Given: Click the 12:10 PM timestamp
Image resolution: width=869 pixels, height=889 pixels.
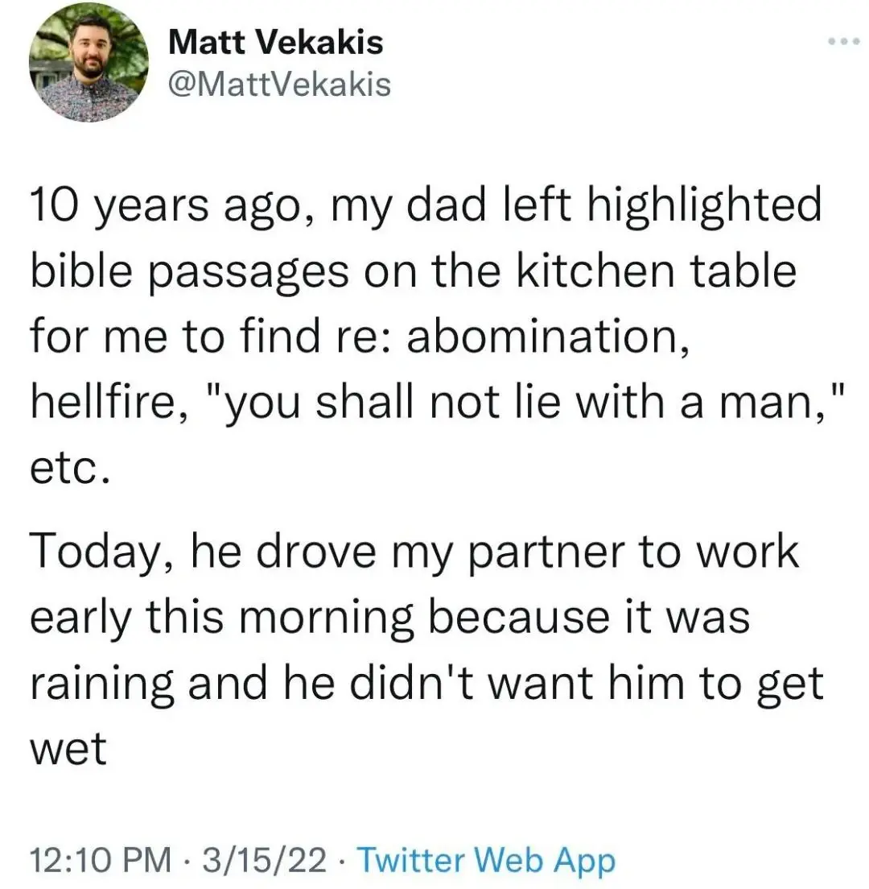Looking at the screenshot, I should [100, 860].
